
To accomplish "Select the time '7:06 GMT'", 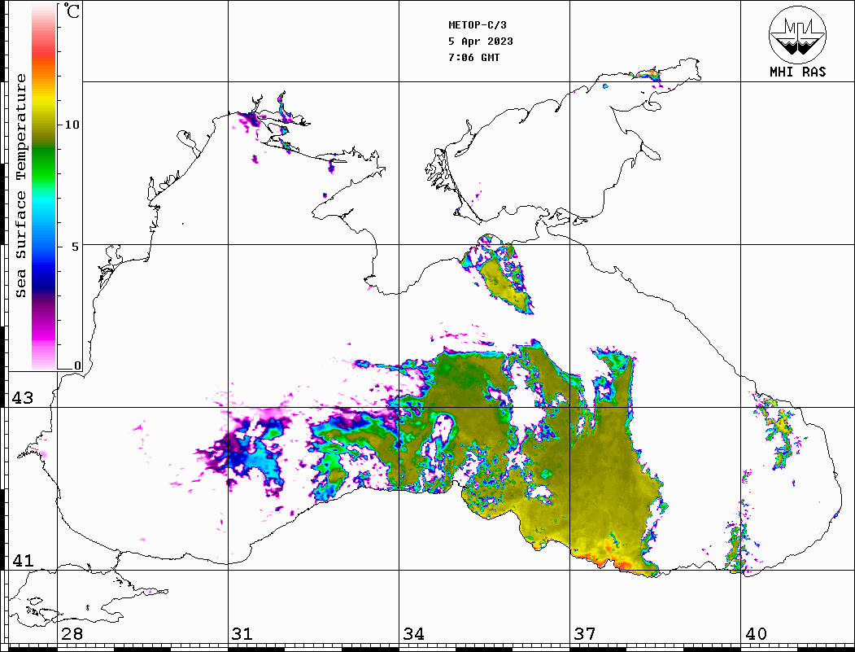I will point(473,58).
